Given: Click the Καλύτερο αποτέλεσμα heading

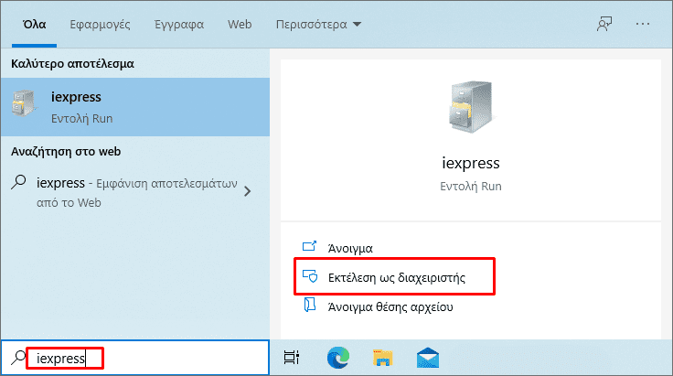Looking at the screenshot, I should 72,63.
